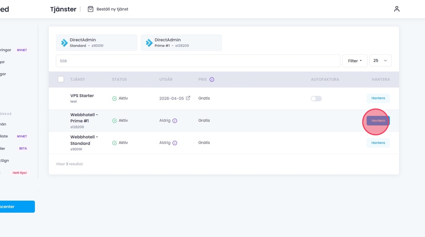Image resolution: width=425 pixels, height=237 pixels.
Task: Expand the 25 results-per-page selector
Action: tap(380, 61)
